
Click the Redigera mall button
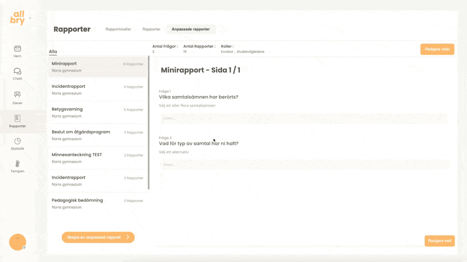pos(439,240)
